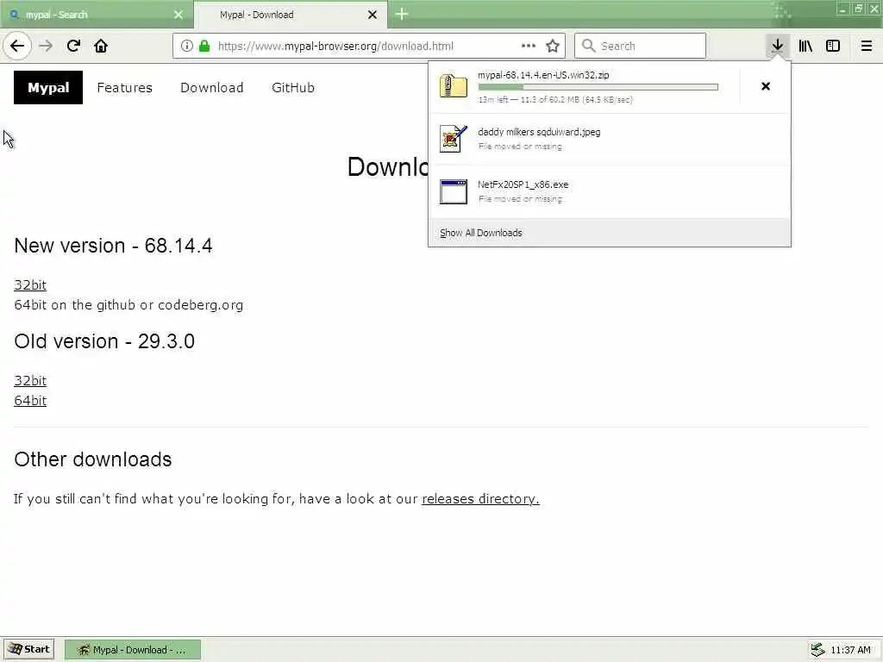This screenshot has height=662, width=883.
Task: Click the 11:37 AM tray clock
Action: 850,650
